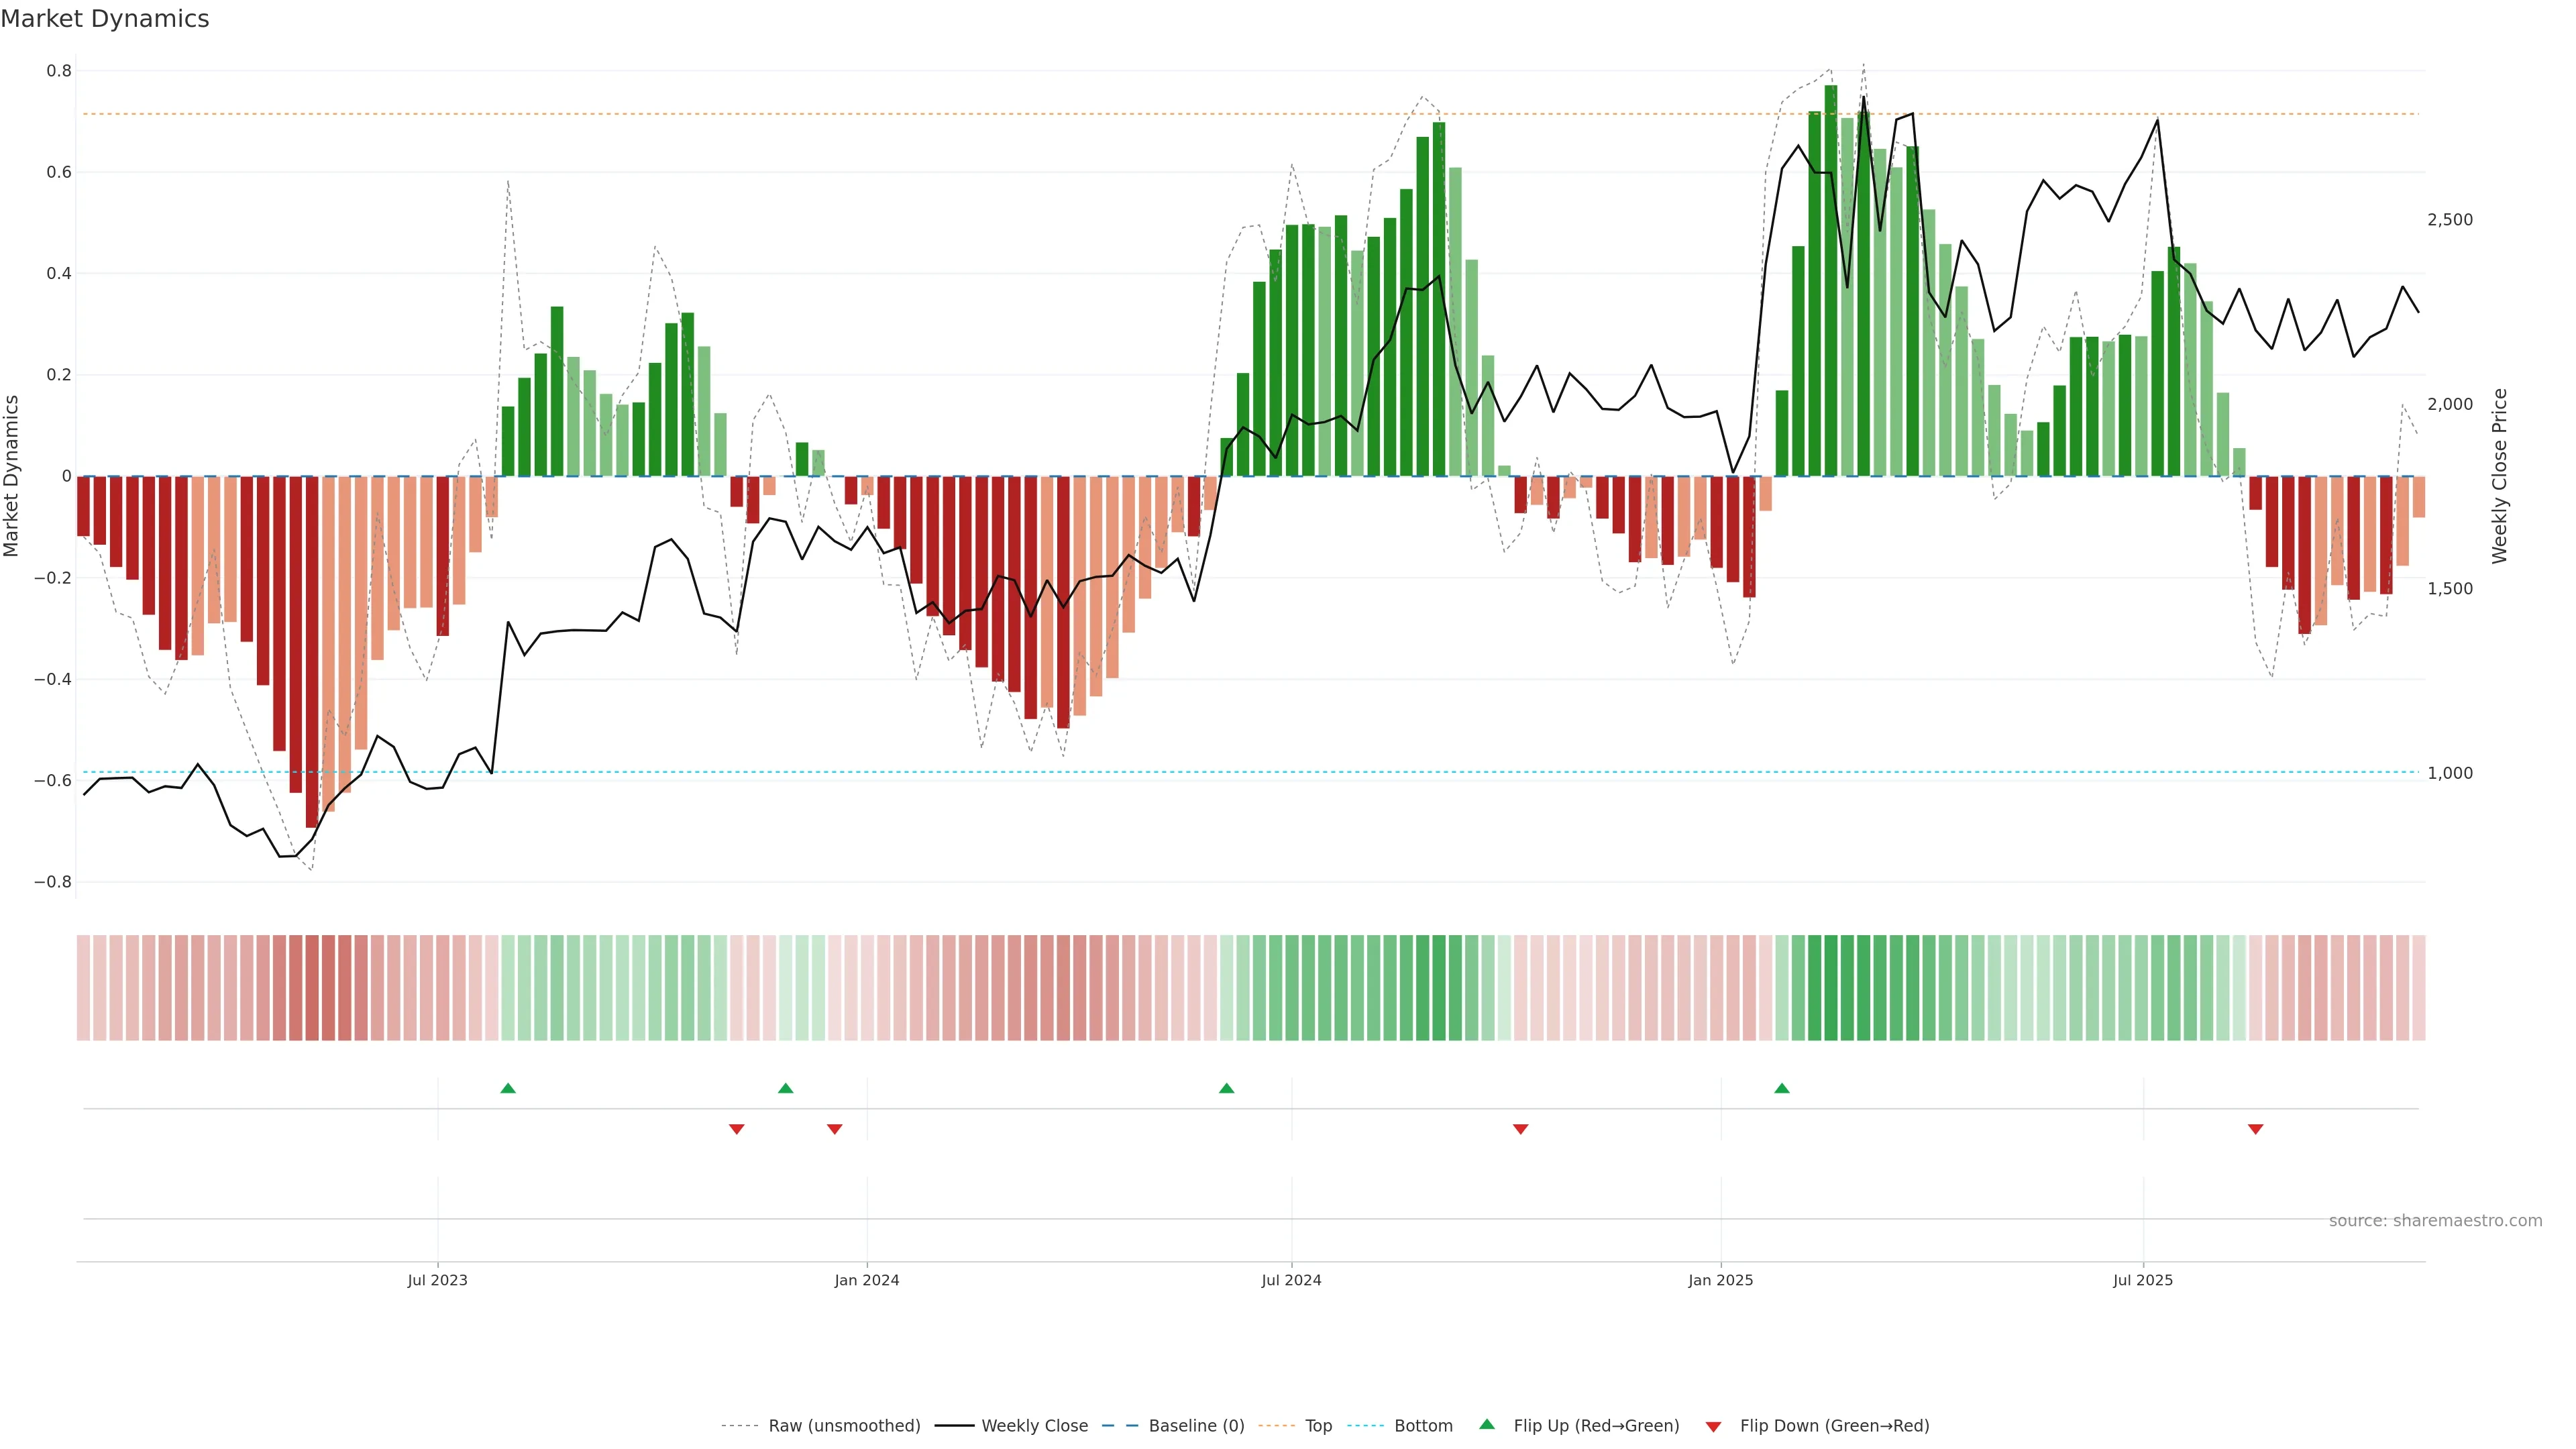Image resolution: width=2576 pixels, height=1449 pixels.
Task: Hide the Bottom threshold line via legend
Action: [x=1423, y=1426]
